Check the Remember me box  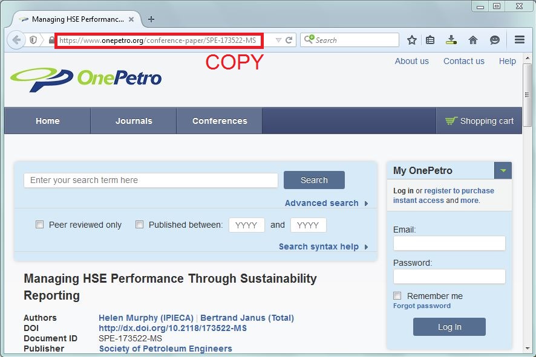[397, 295]
